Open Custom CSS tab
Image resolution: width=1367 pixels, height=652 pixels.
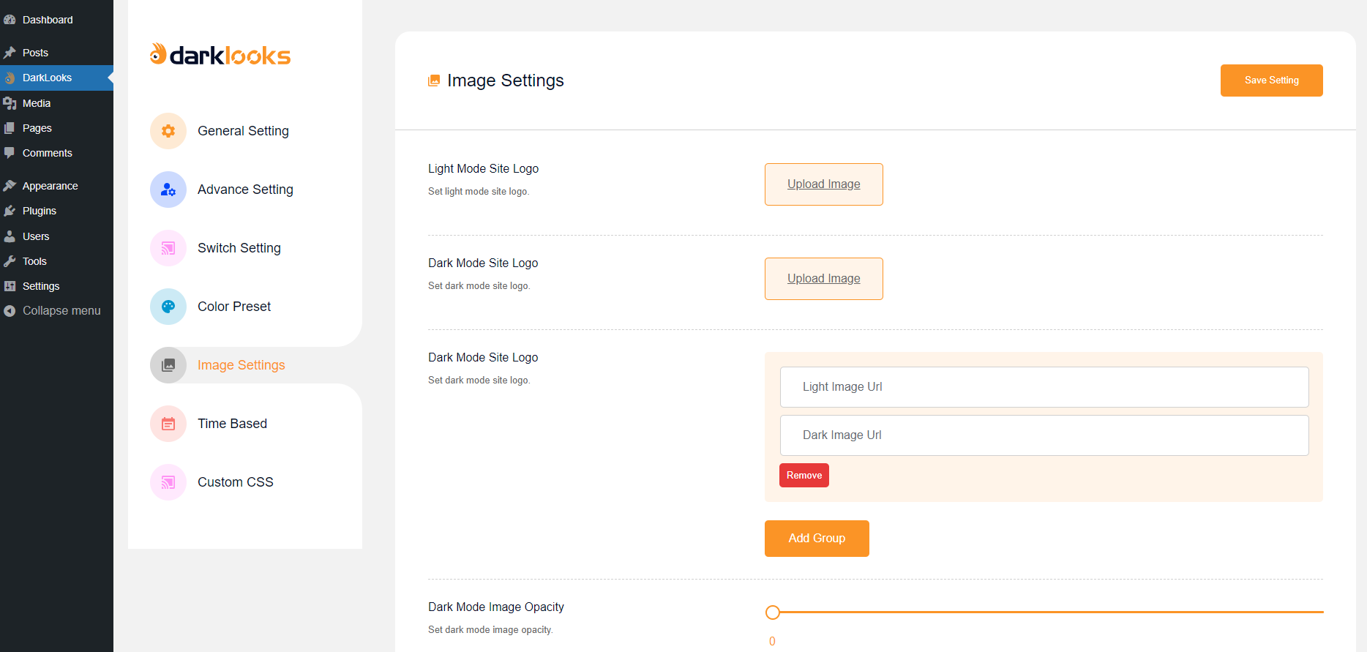236,482
